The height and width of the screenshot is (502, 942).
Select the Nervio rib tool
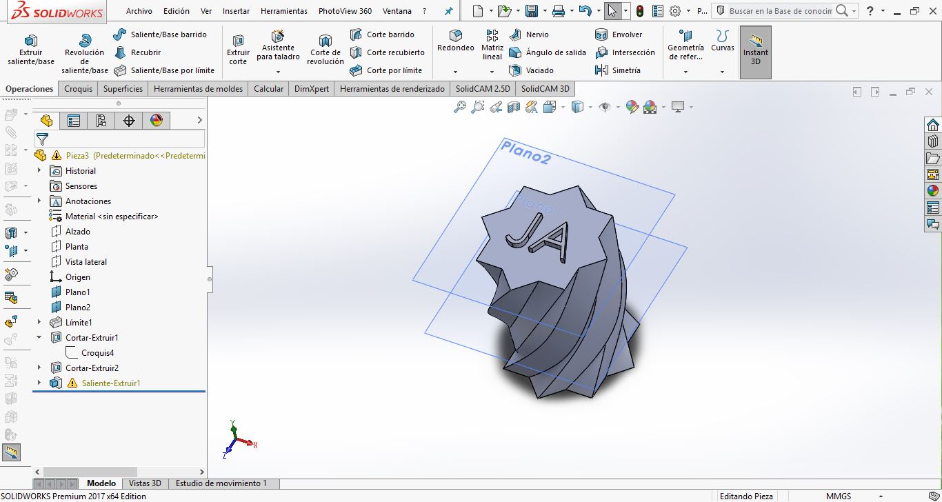coord(529,34)
